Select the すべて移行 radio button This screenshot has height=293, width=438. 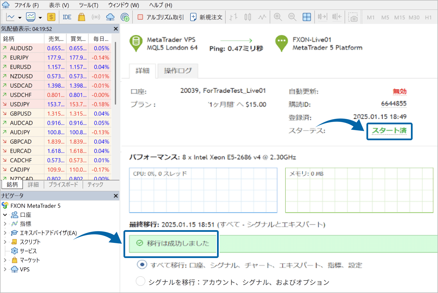[x=142, y=265]
